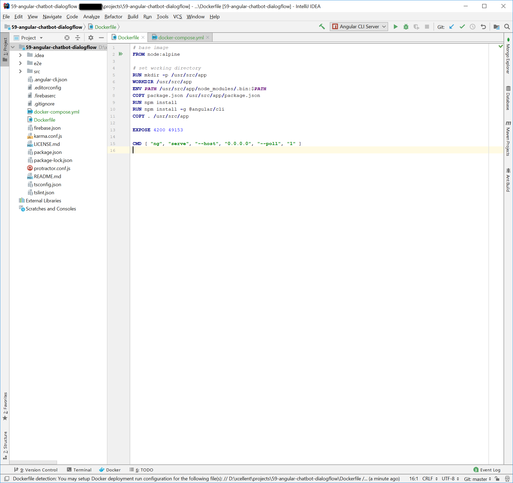
Task: Change CRLF line separator in status bar
Action: 430,479
